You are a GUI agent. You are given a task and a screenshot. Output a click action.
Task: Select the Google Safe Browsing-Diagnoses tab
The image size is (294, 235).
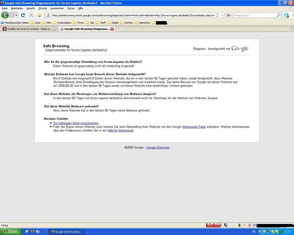coord(87,29)
